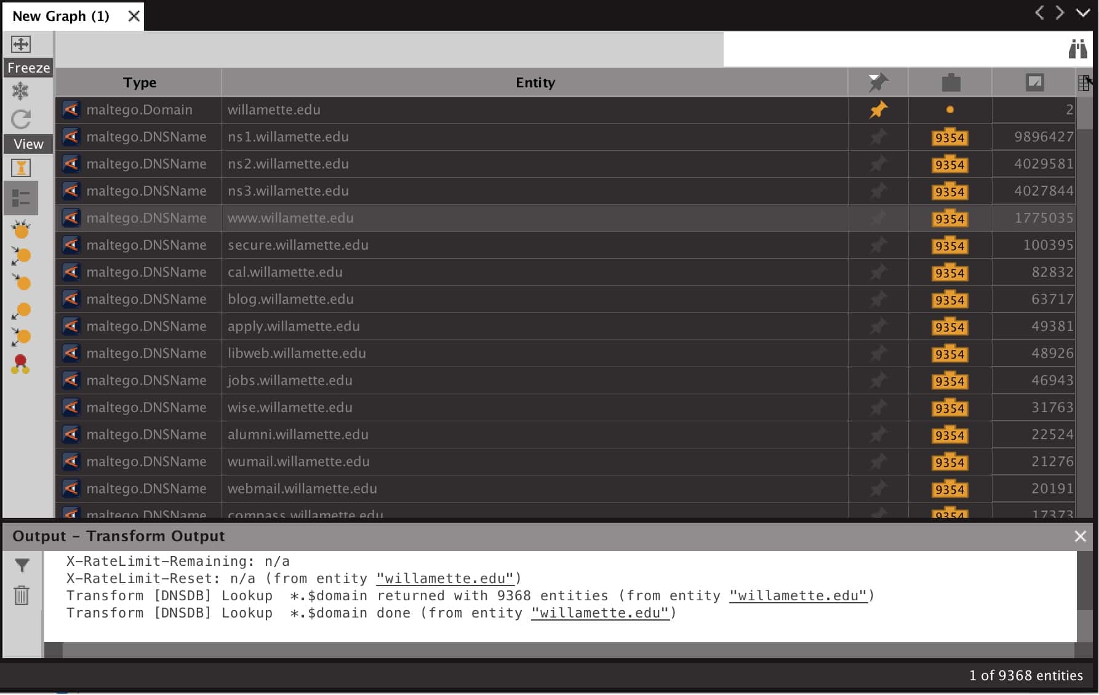
Task: Sort by the pin column header
Action: click(878, 82)
